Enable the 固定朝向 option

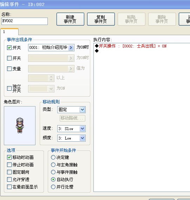click(9, 172)
